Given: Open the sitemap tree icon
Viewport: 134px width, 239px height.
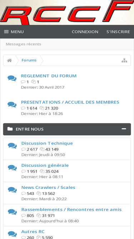Looking at the screenshot, I should 124,60.
